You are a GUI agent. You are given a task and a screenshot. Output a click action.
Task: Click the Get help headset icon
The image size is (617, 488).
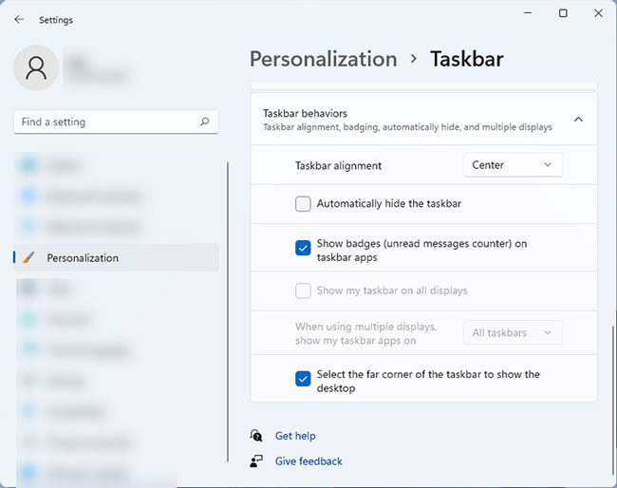[x=256, y=436]
